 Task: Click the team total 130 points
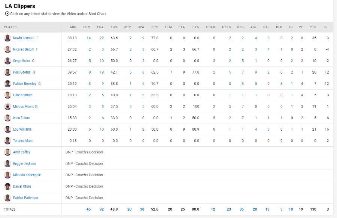[x=313, y=209]
